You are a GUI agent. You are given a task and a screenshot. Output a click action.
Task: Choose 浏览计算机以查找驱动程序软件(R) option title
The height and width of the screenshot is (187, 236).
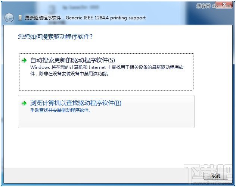(76, 103)
